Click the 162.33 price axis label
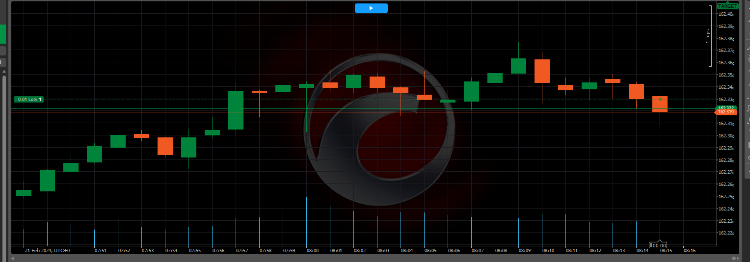The height and width of the screenshot is (262, 750). (726, 100)
